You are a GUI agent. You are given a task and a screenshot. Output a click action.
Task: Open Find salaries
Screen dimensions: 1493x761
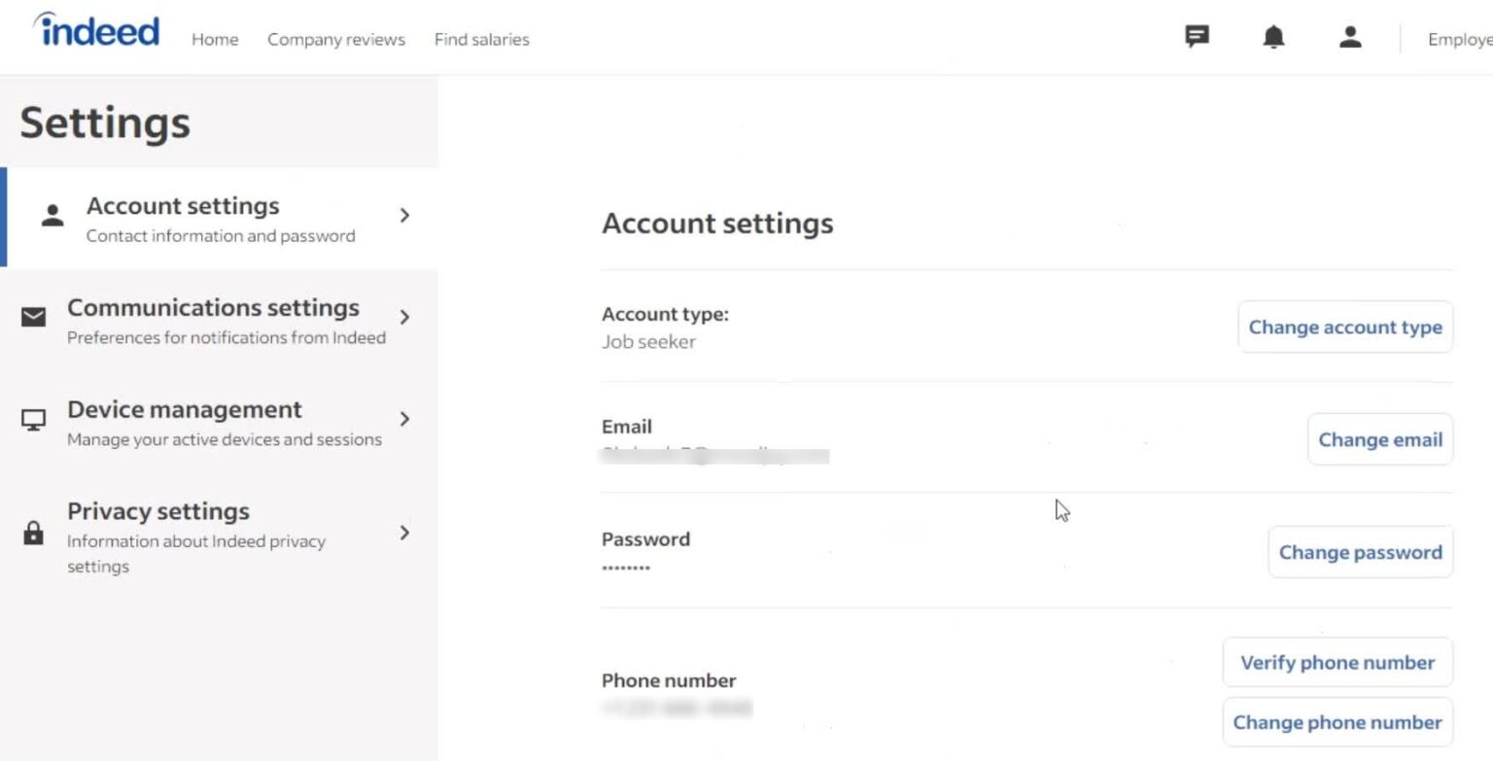pyautogui.click(x=481, y=39)
